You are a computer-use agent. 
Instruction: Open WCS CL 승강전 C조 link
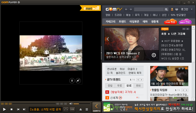pyautogui.click(x=172, y=58)
